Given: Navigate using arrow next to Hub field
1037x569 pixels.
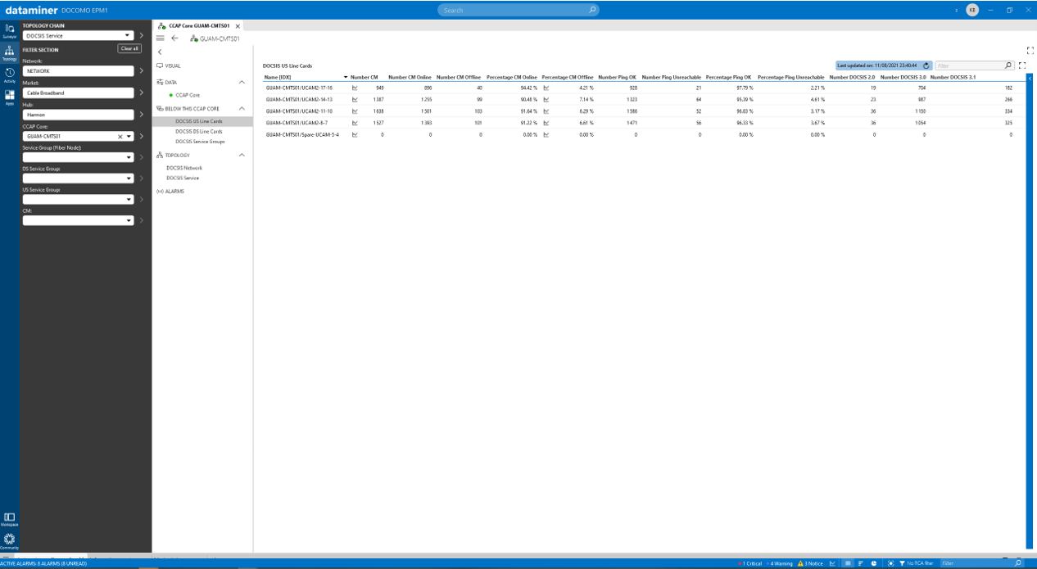Looking at the screenshot, I should click(142, 115).
